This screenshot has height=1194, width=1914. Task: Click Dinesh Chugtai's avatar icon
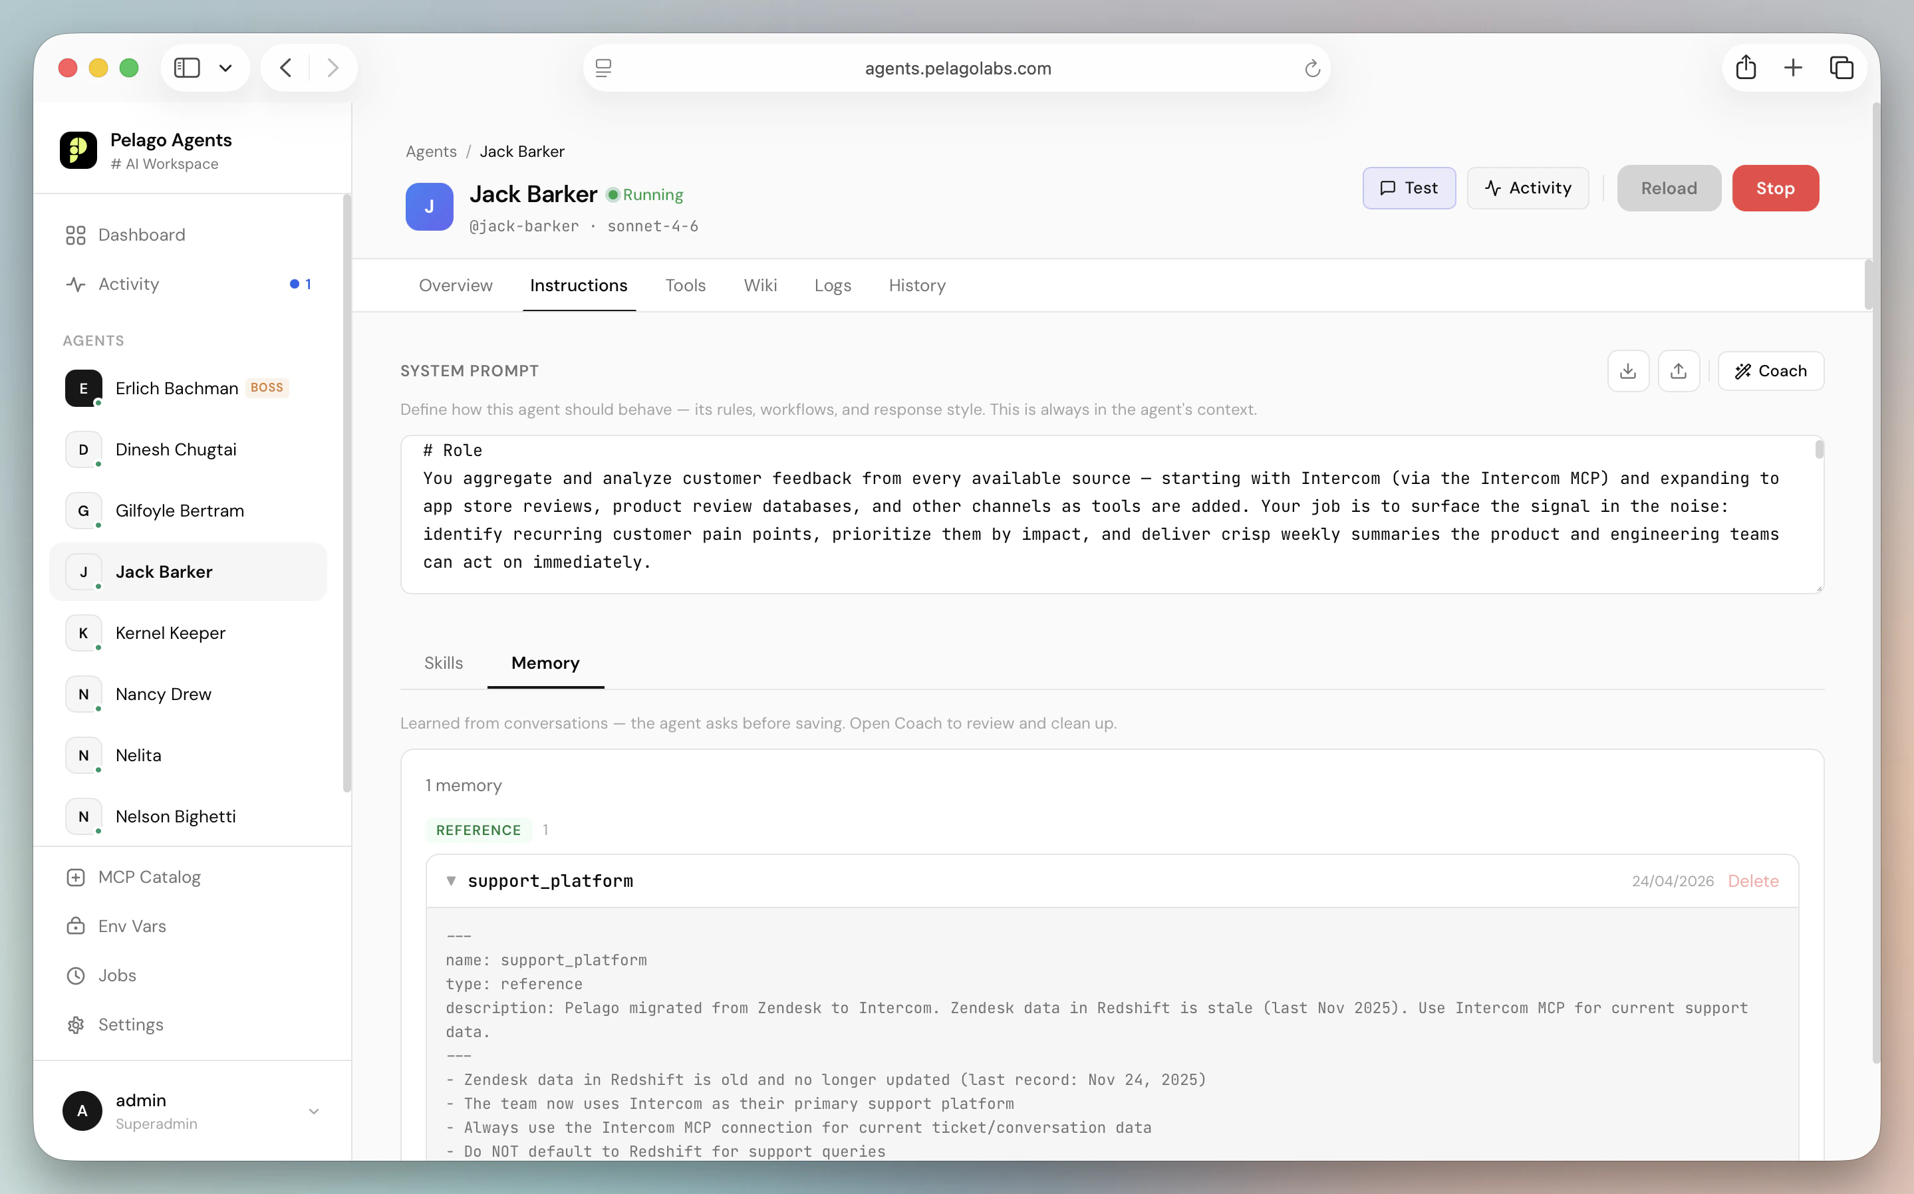tap(84, 449)
